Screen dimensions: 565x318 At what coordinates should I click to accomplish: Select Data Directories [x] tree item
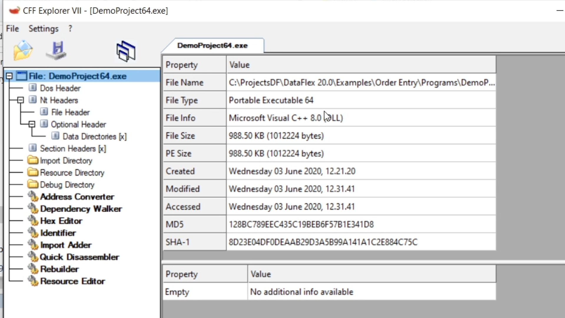(x=94, y=136)
